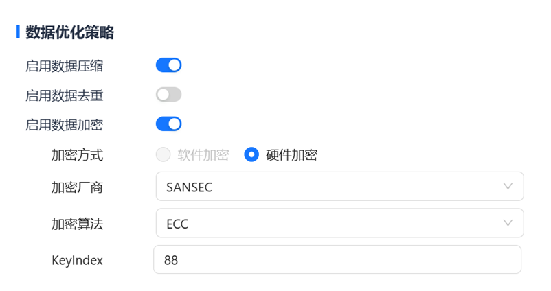551x291 pixels.
Task: Click the 加密厂商 field label
Action: (77, 187)
